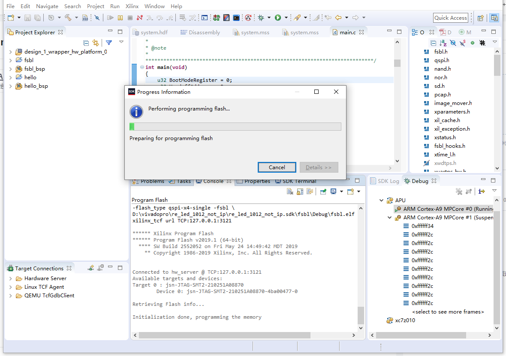This screenshot has width=506, height=356.
Task: Click the Pin Console icon
Action: (x=323, y=191)
